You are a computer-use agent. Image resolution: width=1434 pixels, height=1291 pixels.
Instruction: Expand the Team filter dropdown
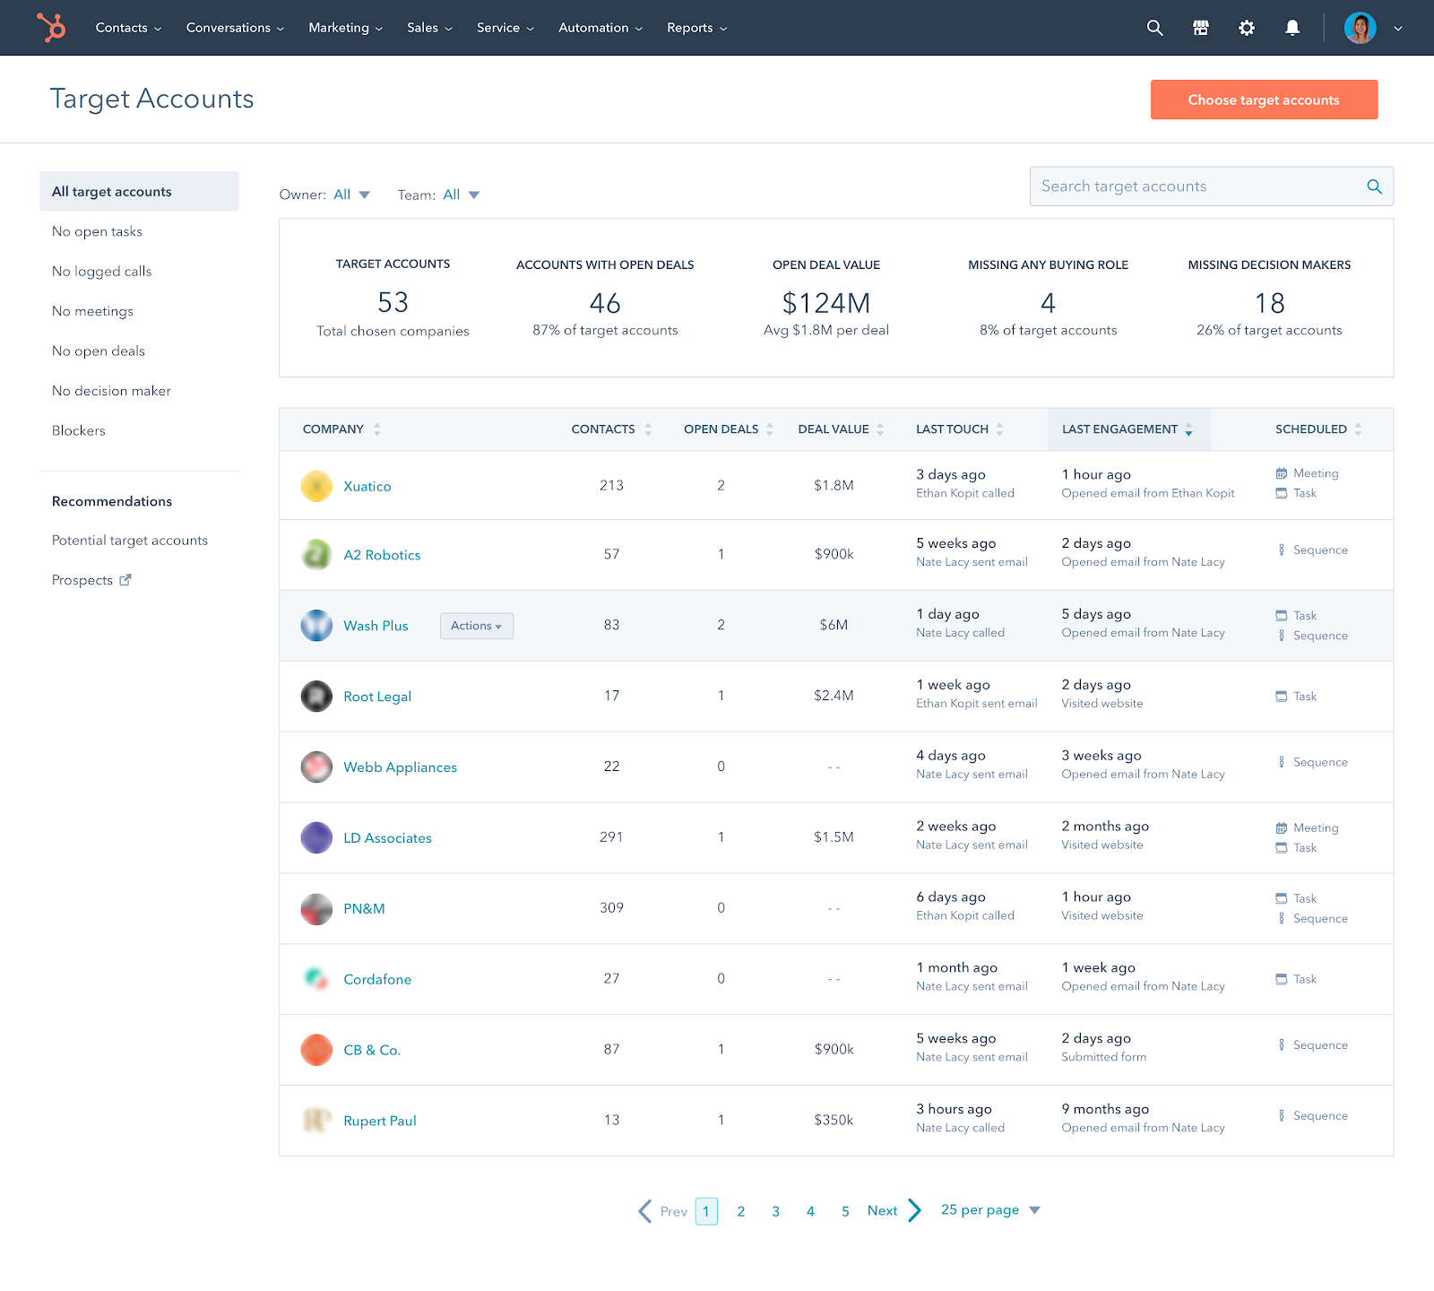(462, 195)
